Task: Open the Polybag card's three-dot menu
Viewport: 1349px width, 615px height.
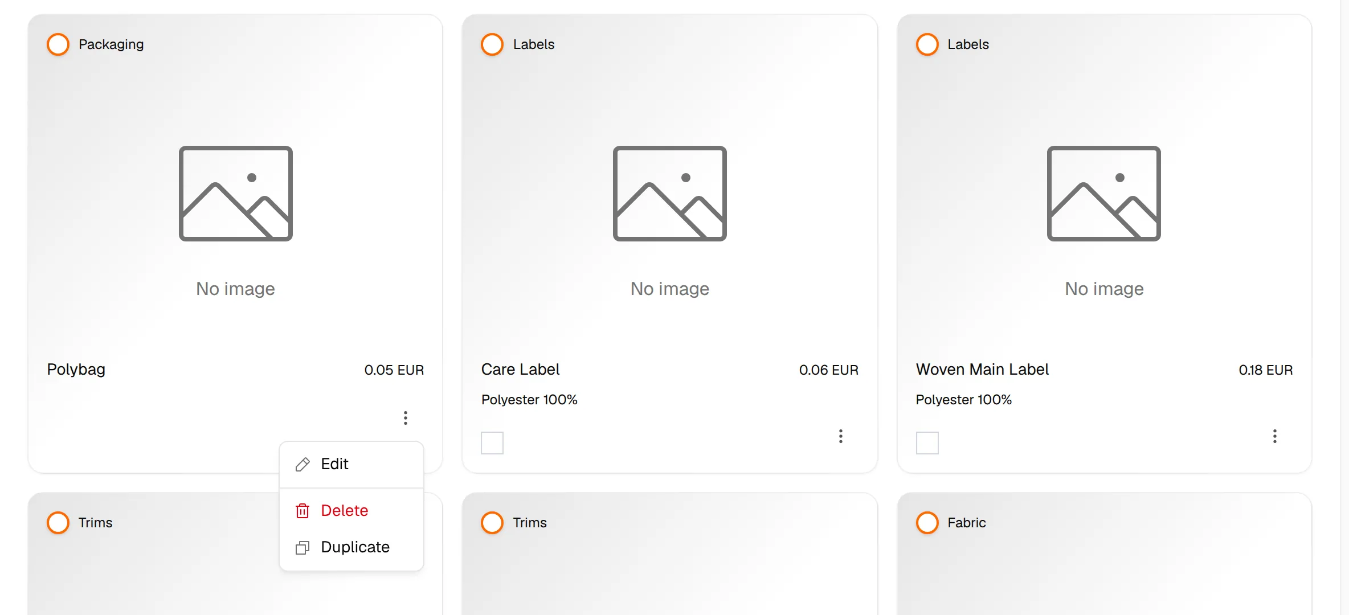Action: [406, 418]
